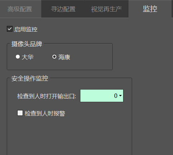Click the 检查到人时打开输出口 field label
This screenshot has height=155, width=173.
pyautogui.click(x=47, y=96)
